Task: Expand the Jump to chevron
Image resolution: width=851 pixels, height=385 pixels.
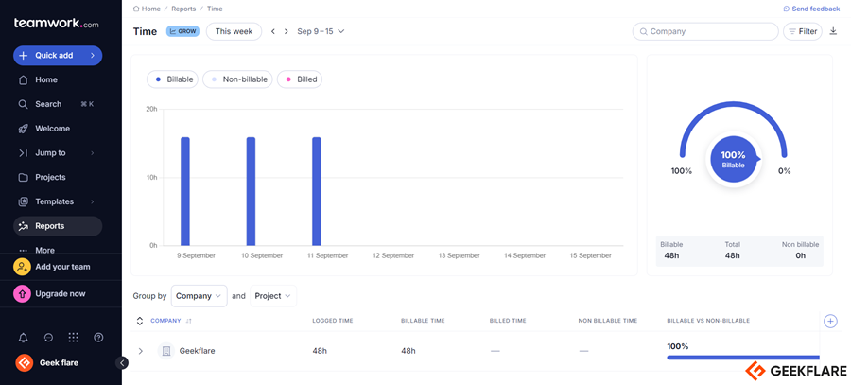Action: click(93, 153)
